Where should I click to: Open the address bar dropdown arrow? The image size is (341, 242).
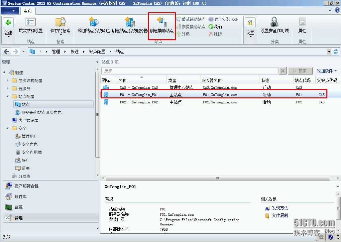coord(329,52)
